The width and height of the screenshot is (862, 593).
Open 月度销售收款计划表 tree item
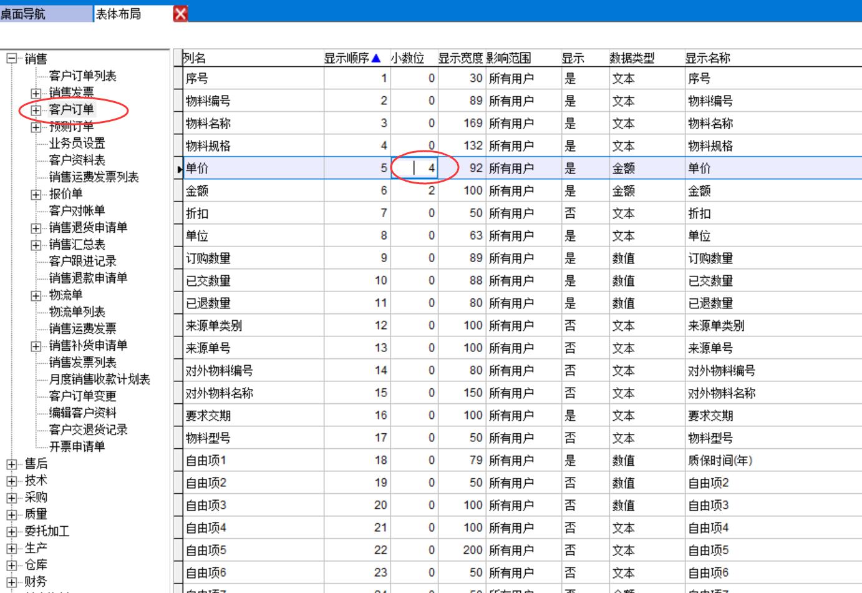(x=99, y=379)
